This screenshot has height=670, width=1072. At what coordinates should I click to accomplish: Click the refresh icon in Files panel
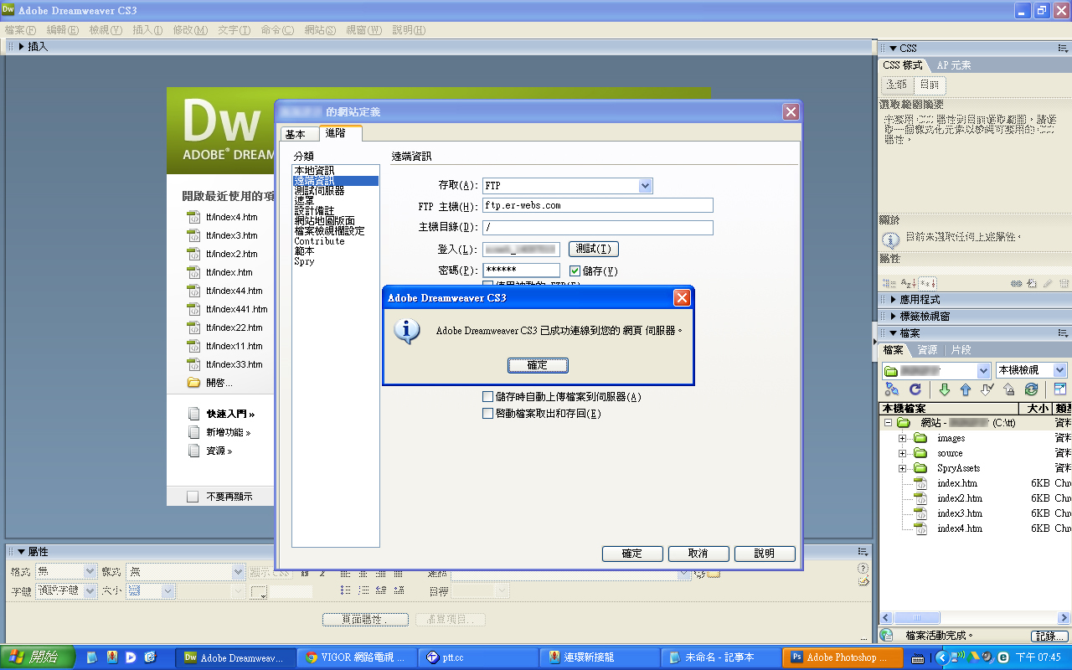tap(915, 389)
